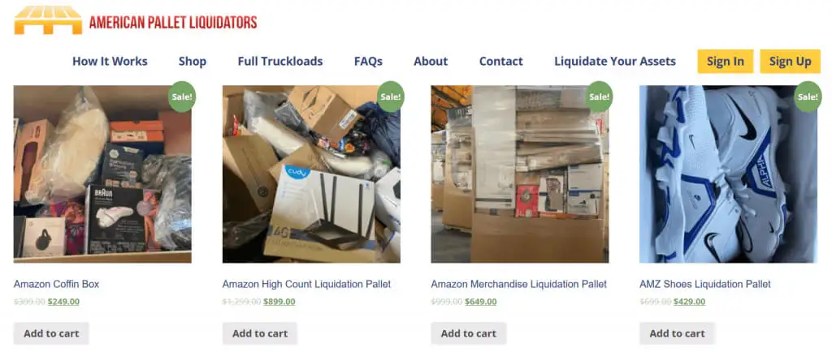Click the Amazon Coffin Box title link
The image size is (832, 352).
point(56,284)
